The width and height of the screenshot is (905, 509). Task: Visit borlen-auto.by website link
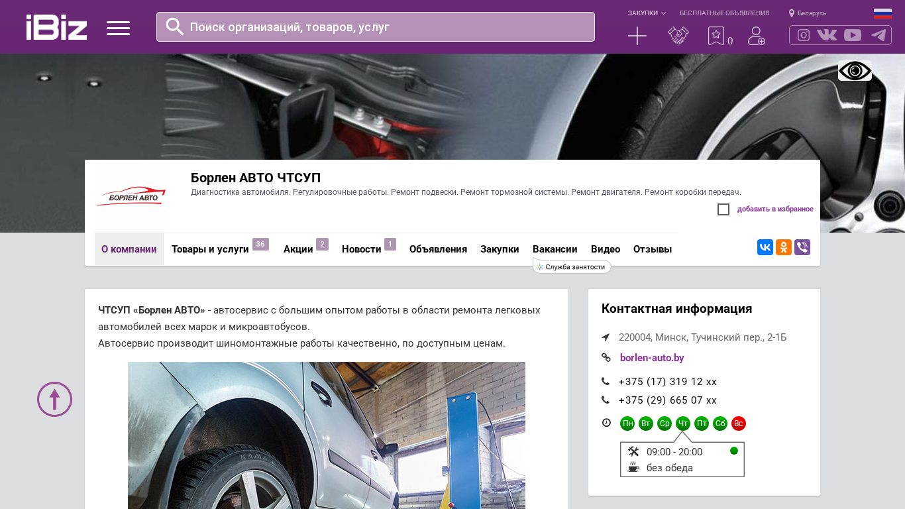(x=652, y=358)
